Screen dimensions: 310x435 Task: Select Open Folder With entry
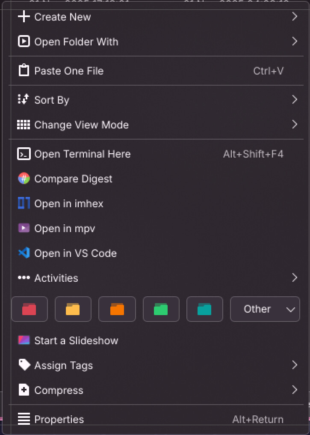tap(76, 42)
